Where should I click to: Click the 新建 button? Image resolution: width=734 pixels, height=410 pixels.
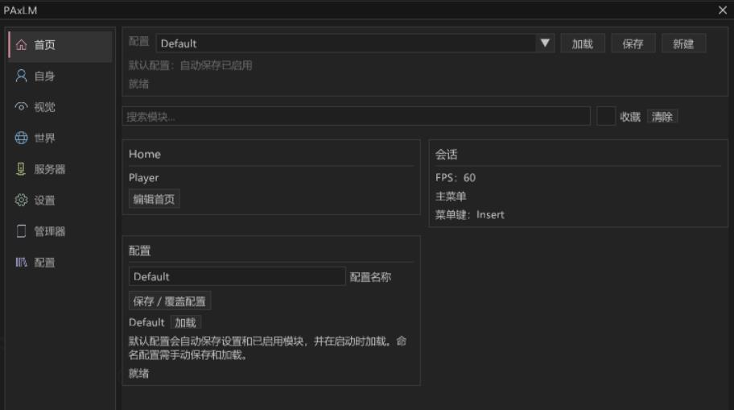click(683, 43)
